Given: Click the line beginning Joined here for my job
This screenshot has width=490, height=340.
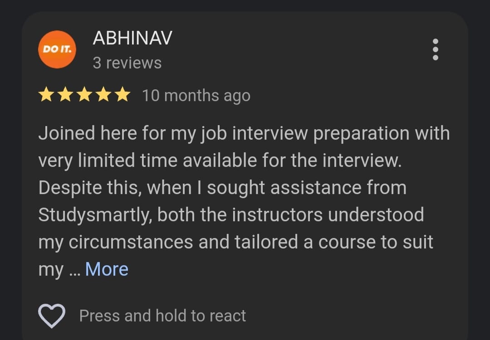Looking at the screenshot, I should click(244, 134).
